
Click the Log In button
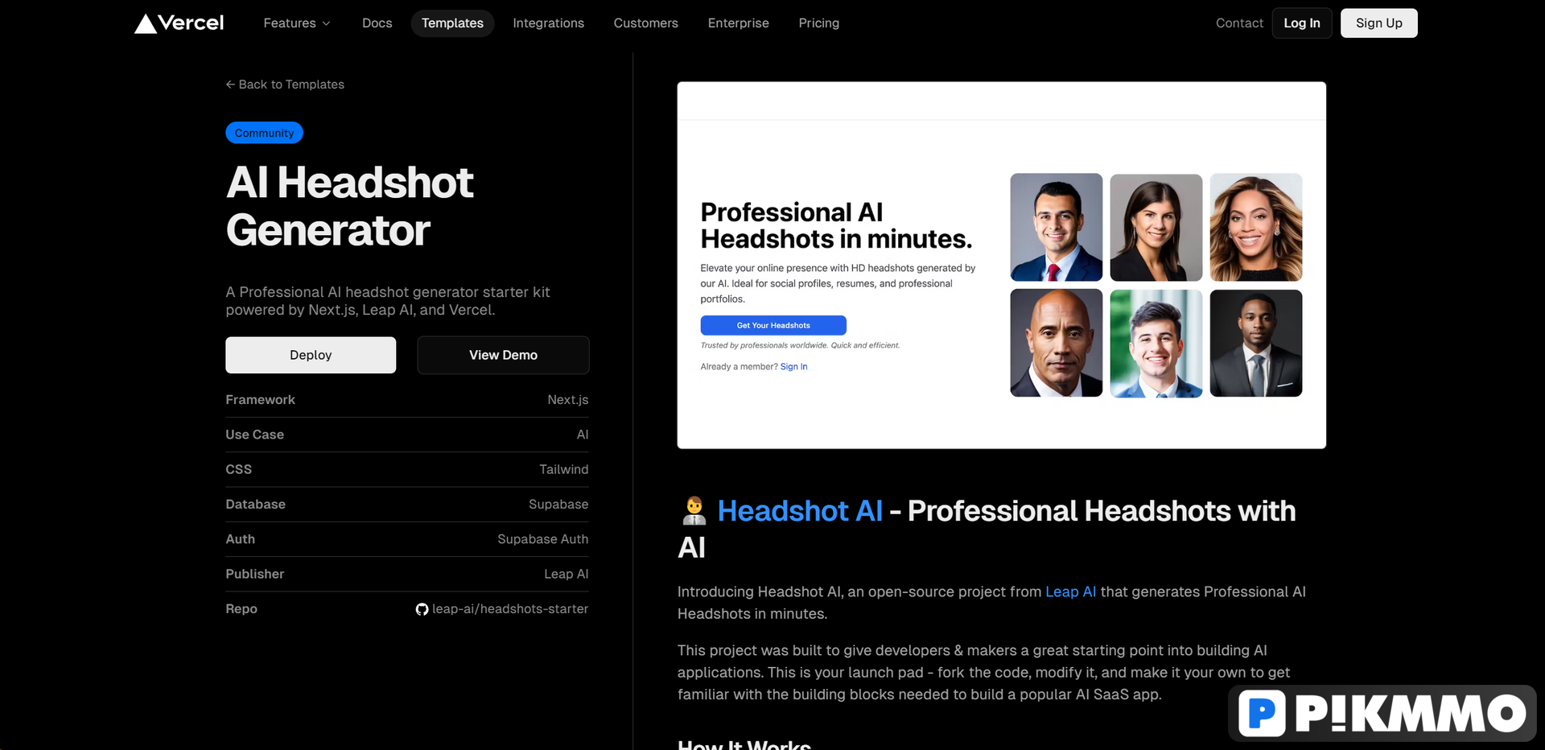(x=1302, y=23)
